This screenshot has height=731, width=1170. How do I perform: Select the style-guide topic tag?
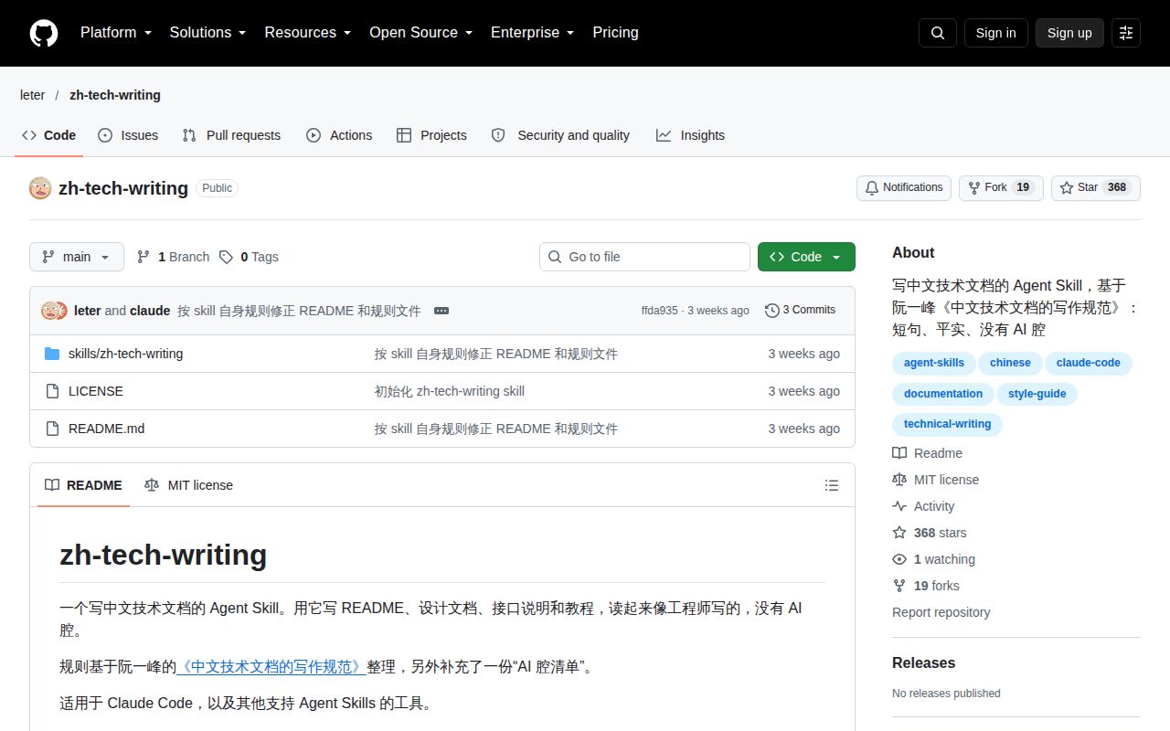[x=1037, y=394]
